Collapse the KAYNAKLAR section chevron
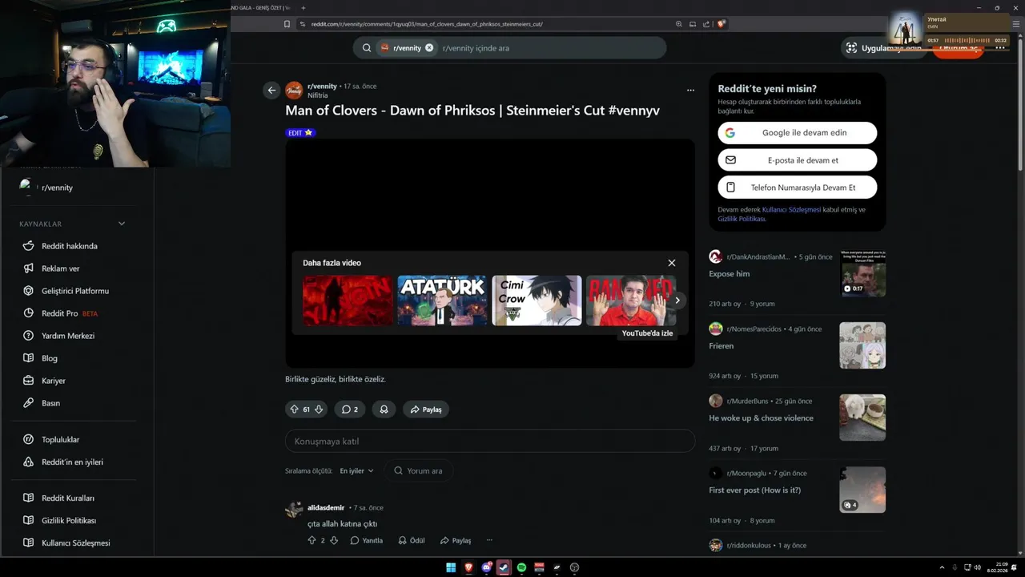This screenshot has width=1025, height=577. pos(122,224)
